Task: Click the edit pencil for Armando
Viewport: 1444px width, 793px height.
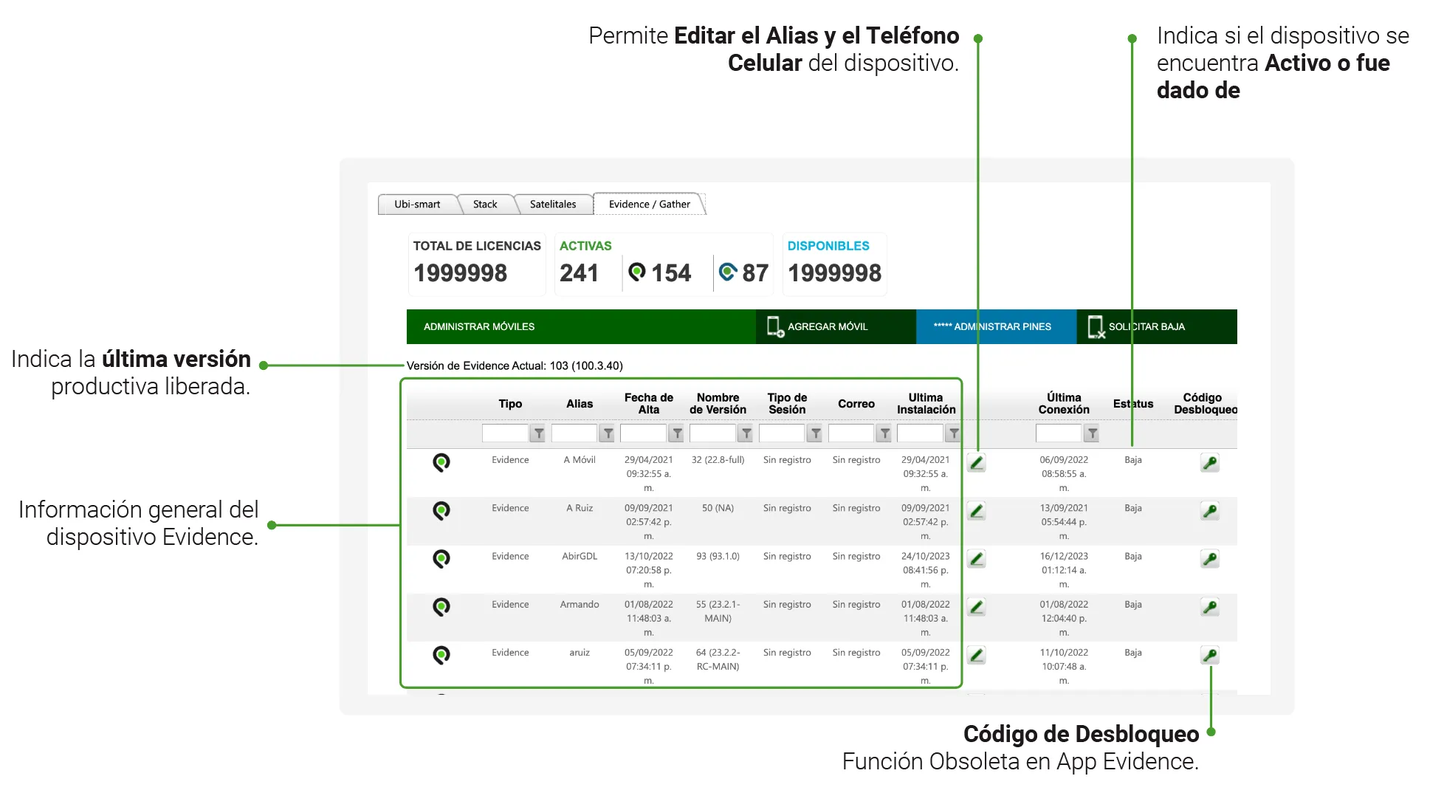Action: click(977, 607)
